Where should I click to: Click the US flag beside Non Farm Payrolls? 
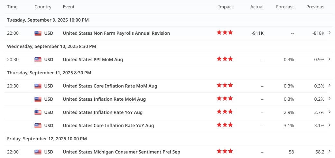(x=38, y=33)
